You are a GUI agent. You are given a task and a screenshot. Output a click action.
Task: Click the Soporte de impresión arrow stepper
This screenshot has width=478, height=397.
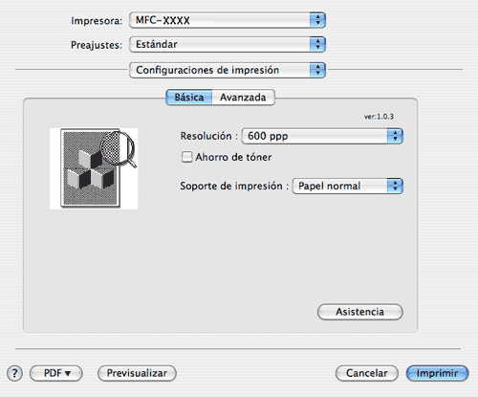click(x=395, y=186)
